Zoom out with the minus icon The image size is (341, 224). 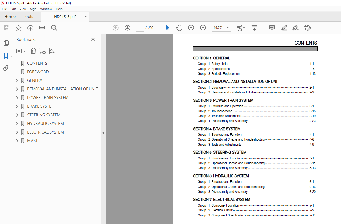tap(191, 28)
